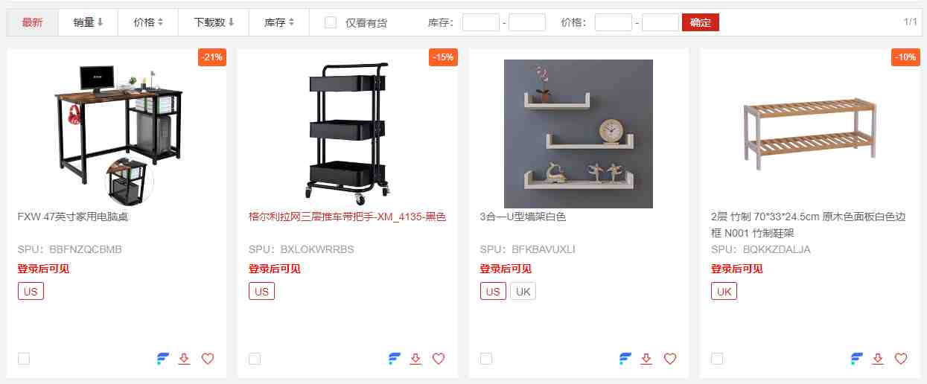Click blue F icon on black cart

click(x=395, y=359)
